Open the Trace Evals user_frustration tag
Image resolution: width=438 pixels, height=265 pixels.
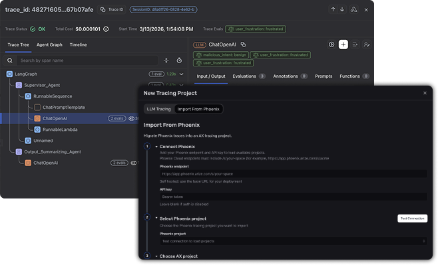(x=256, y=29)
